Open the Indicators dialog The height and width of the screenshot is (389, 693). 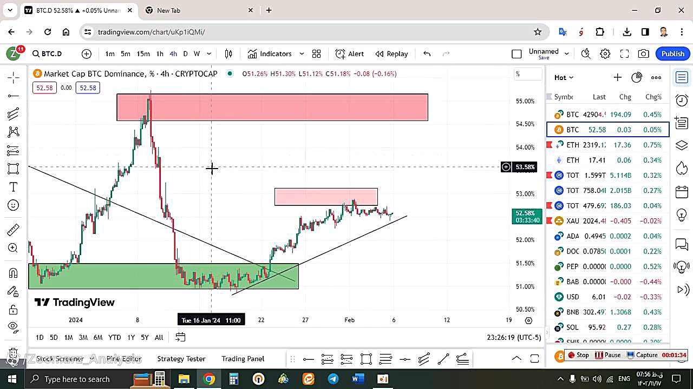point(270,53)
